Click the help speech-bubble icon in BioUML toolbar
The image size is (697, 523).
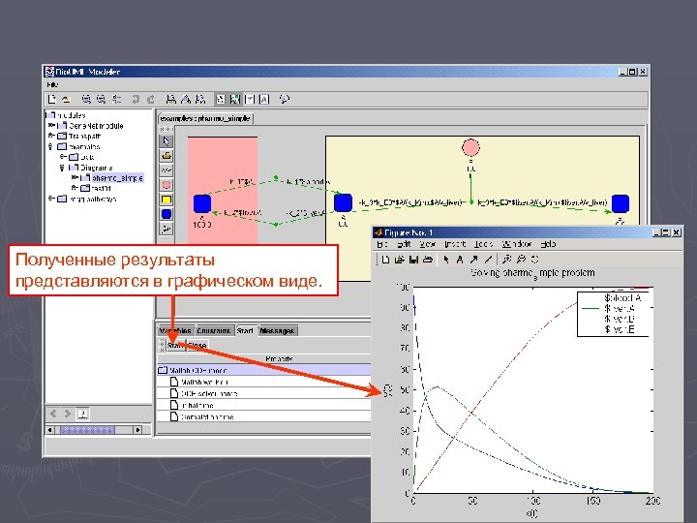284,99
